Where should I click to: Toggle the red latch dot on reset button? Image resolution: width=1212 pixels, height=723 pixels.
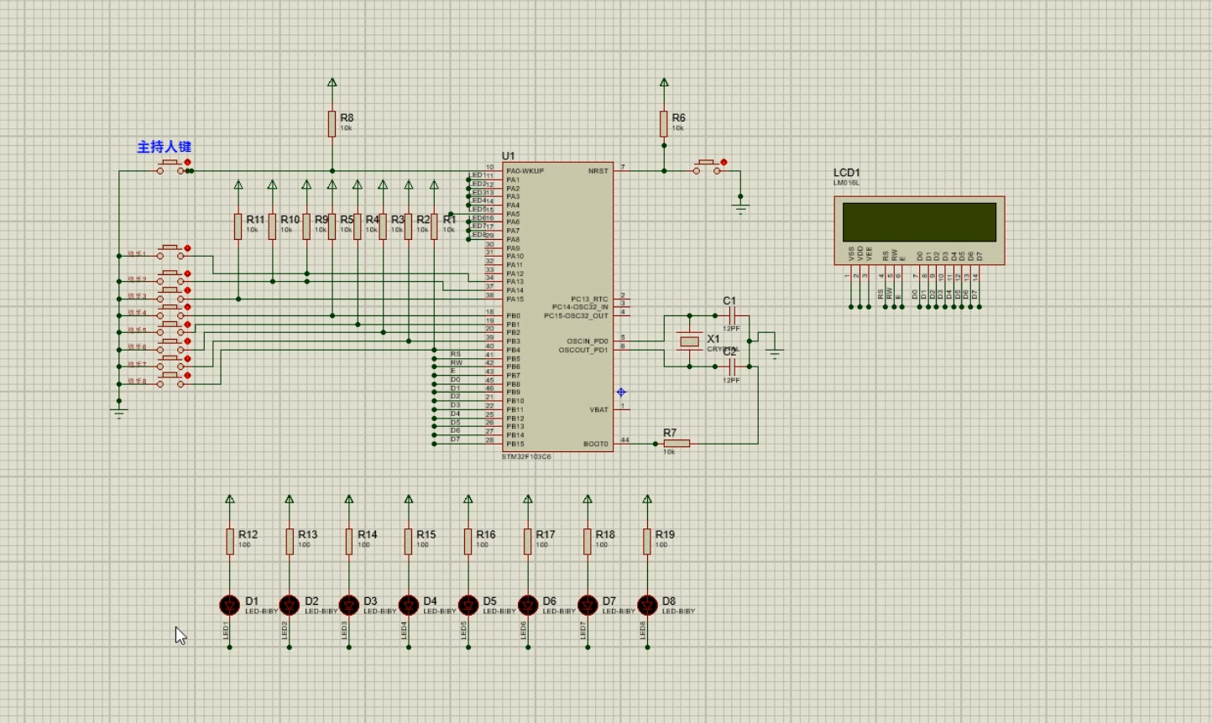(724, 162)
